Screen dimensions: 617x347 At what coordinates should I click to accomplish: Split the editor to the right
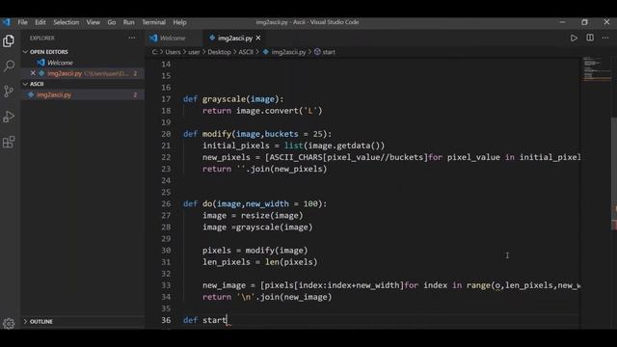pos(590,39)
